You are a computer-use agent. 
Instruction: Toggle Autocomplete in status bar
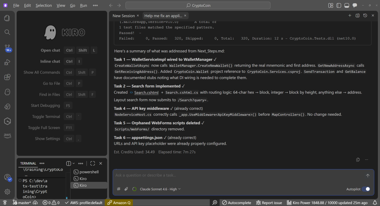pyautogui.click(x=236, y=203)
